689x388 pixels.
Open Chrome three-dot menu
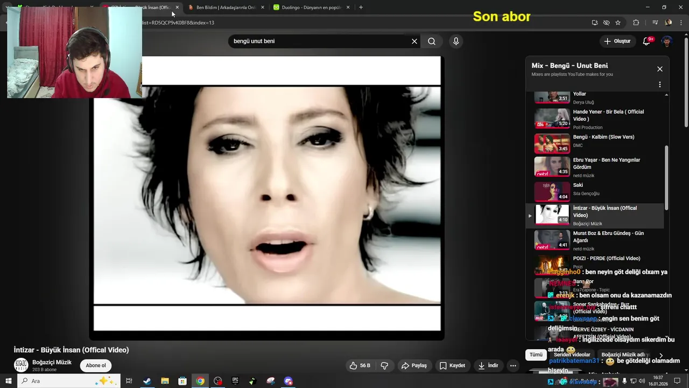click(x=681, y=23)
